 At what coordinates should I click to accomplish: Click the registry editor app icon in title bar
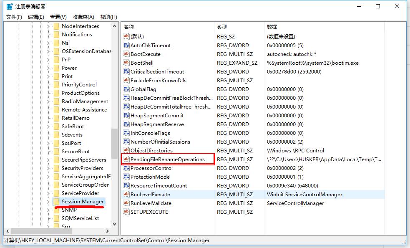click(x=9, y=6)
